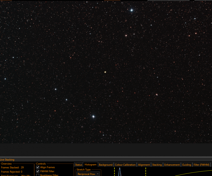Click the Frames Stacked count
This screenshot has height=176, width=212.
22,168
